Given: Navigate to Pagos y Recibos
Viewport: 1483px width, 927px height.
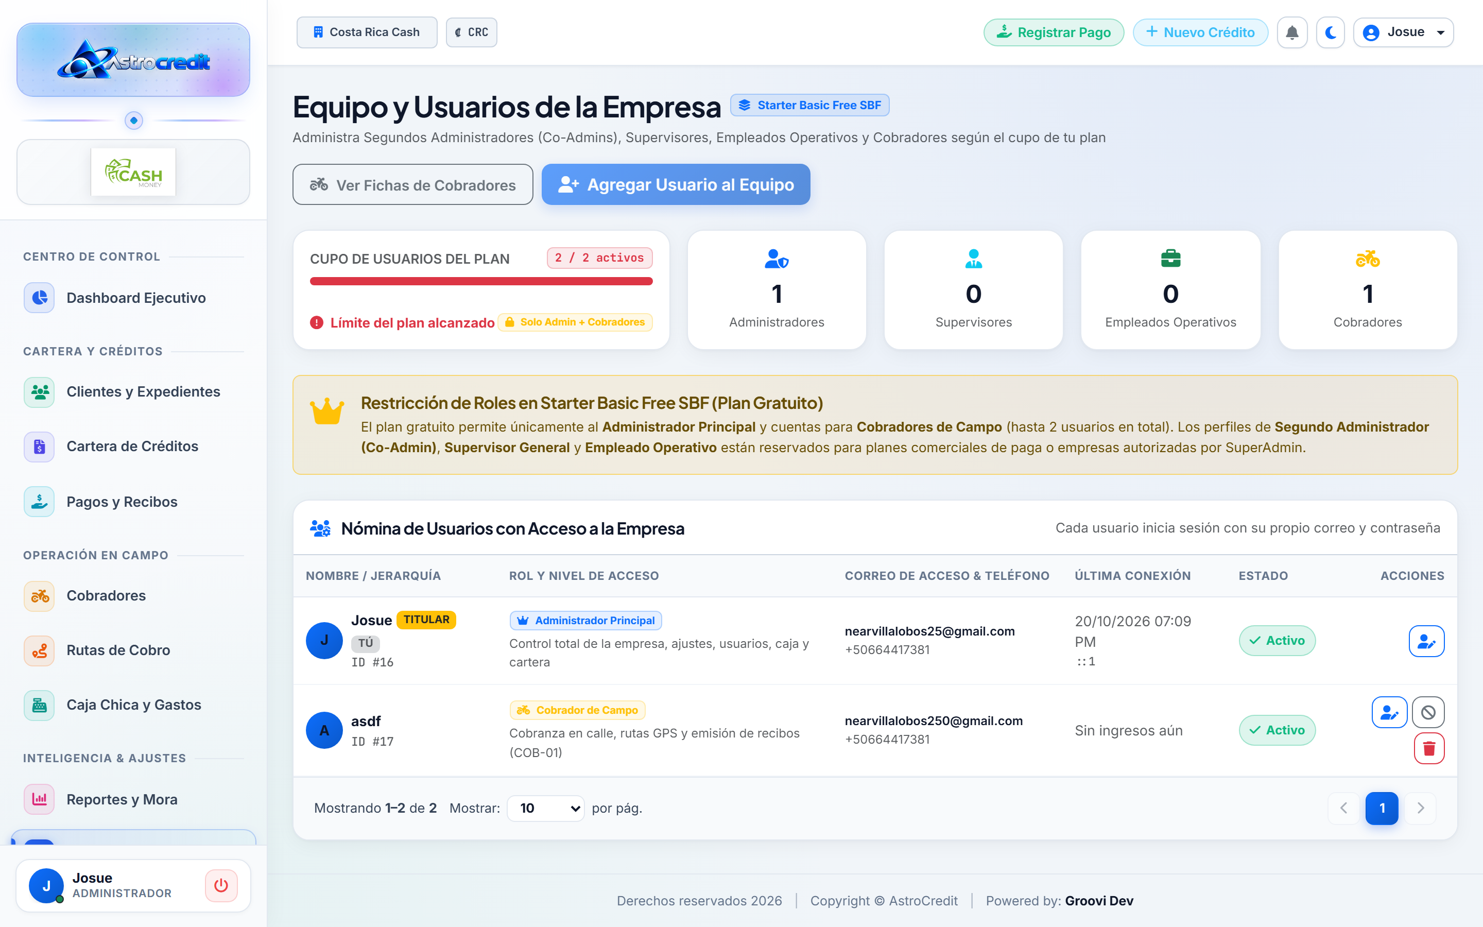Looking at the screenshot, I should click(x=133, y=502).
